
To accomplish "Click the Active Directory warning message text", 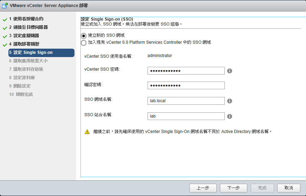I will [182, 132].
